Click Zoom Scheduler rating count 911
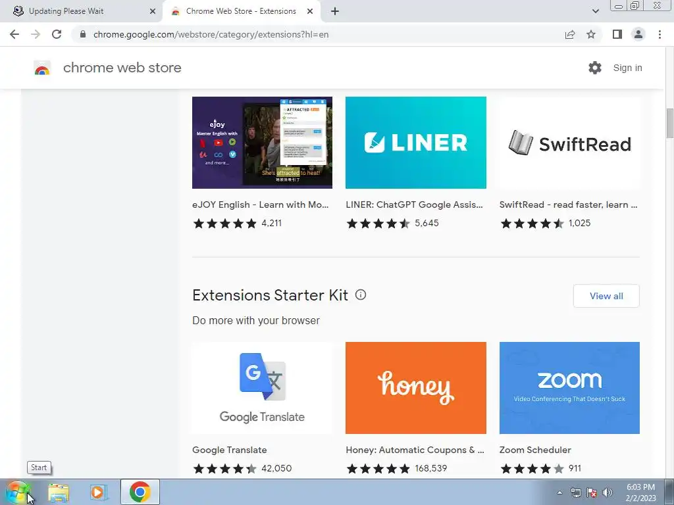 pos(575,468)
